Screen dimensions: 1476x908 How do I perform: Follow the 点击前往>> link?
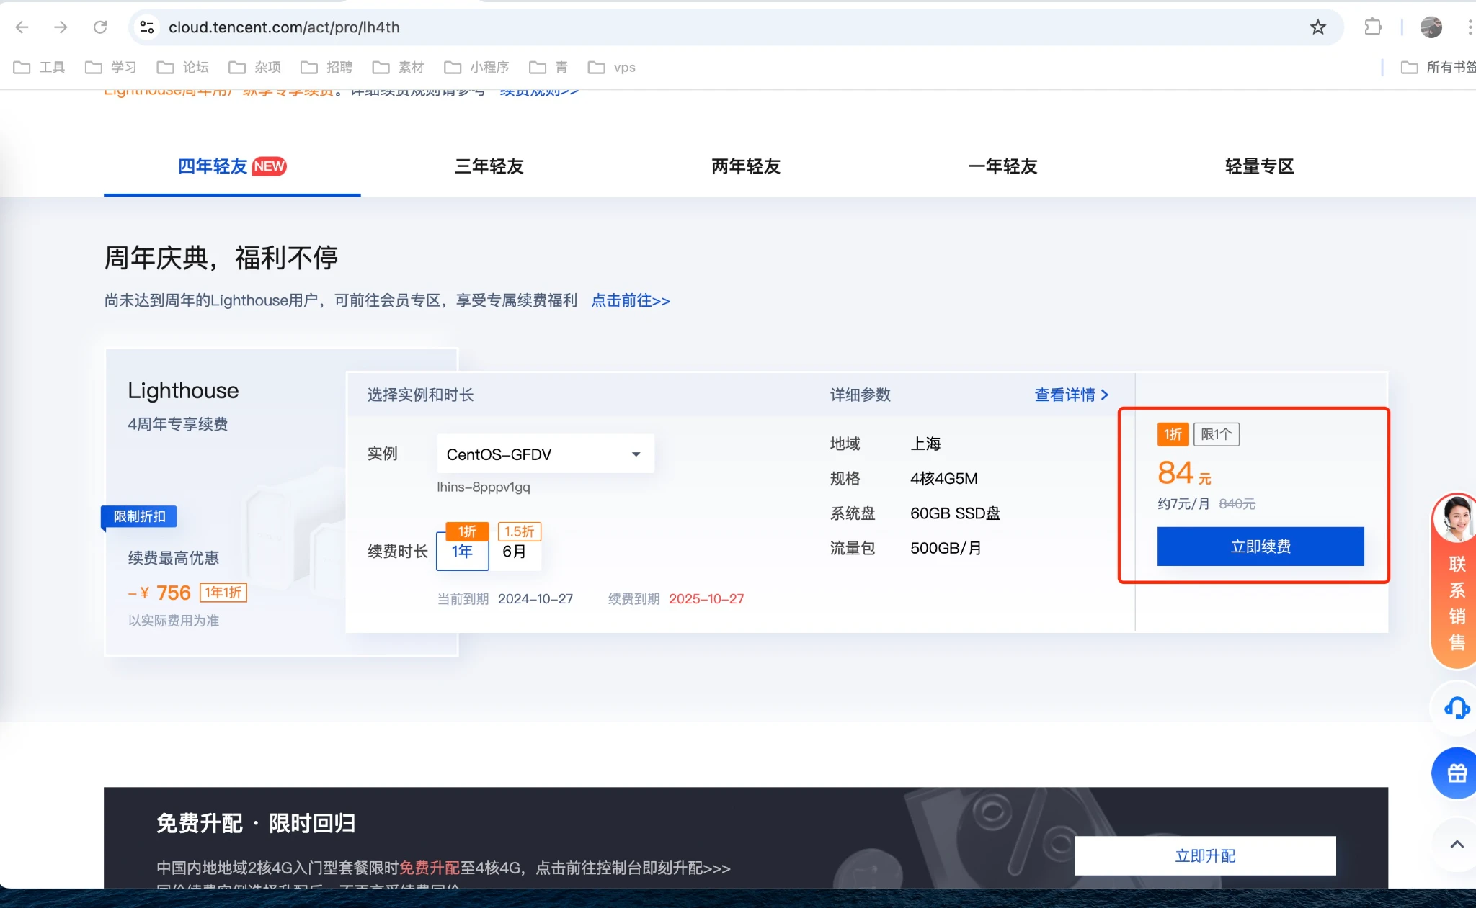[631, 300]
